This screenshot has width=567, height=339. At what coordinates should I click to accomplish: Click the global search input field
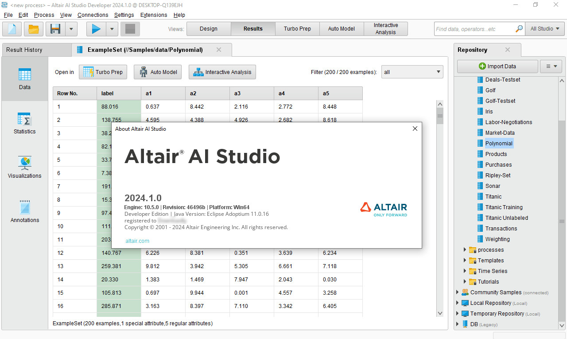pos(474,29)
